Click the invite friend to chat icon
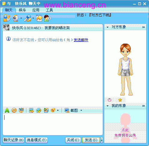Screen dimensions: 149x146 47,18
